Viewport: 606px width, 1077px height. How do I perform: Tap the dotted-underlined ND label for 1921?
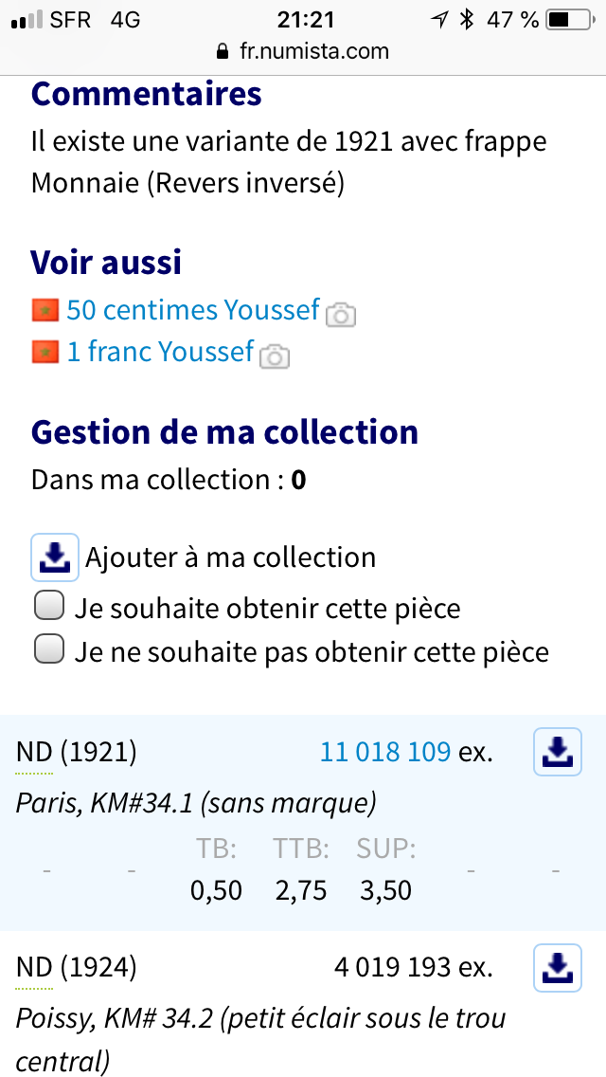[35, 753]
